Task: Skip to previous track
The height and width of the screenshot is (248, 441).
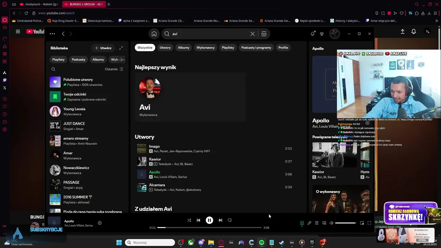Action: (x=198, y=220)
